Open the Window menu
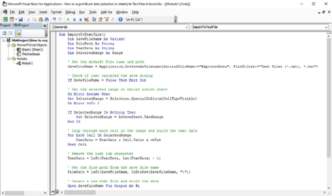The height and width of the screenshot is (196, 332). pyautogui.click(x=122, y=12)
